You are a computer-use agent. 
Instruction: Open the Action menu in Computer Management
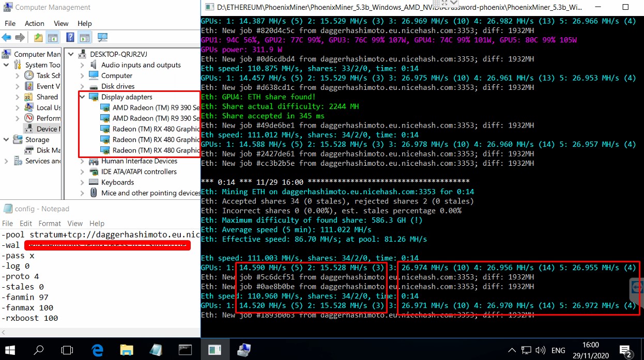click(x=34, y=23)
